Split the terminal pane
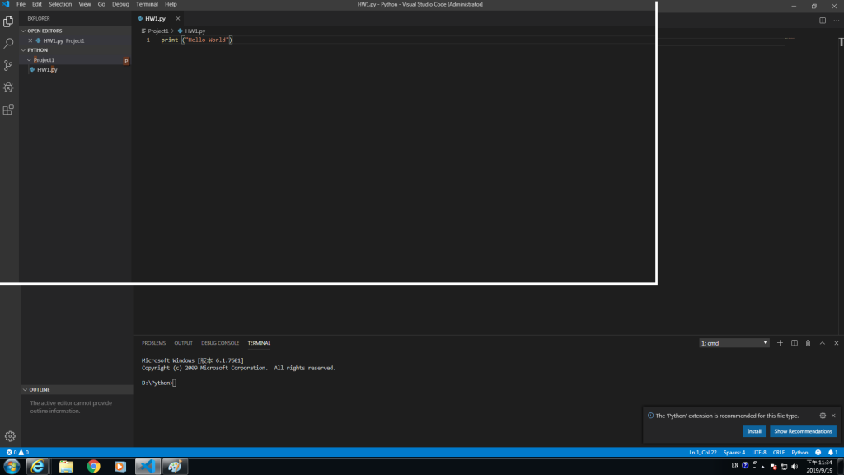 pyautogui.click(x=794, y=343)
